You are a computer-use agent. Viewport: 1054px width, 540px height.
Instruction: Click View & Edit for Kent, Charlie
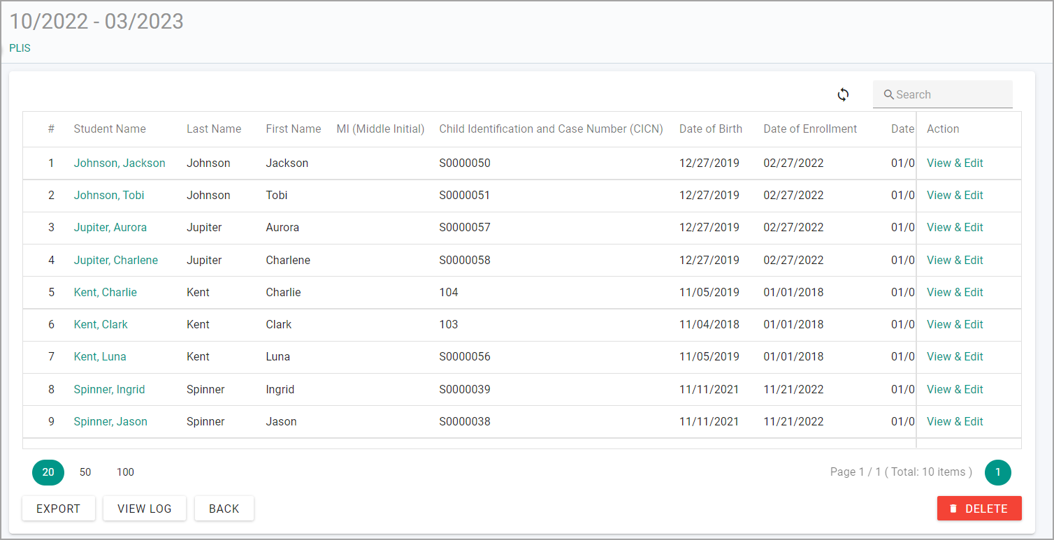(x=955, y=292)
